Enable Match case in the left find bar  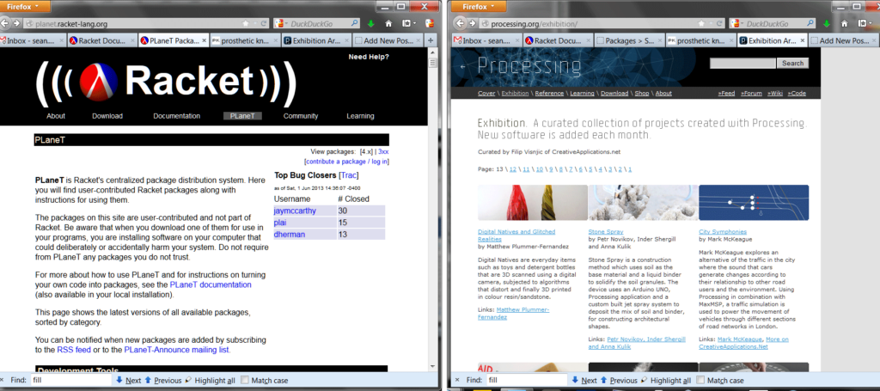245,379
